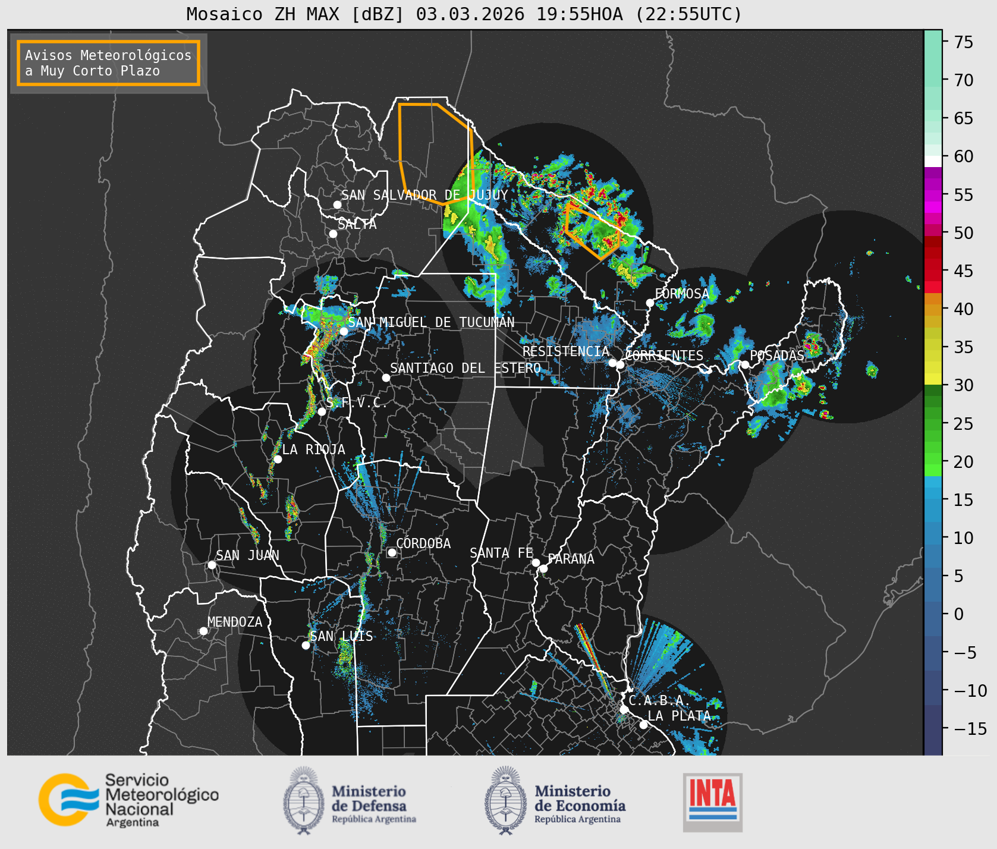Screen dimensions: 997x849
Task: Click the Mendoza city marker dot
Action: (203, 631)
